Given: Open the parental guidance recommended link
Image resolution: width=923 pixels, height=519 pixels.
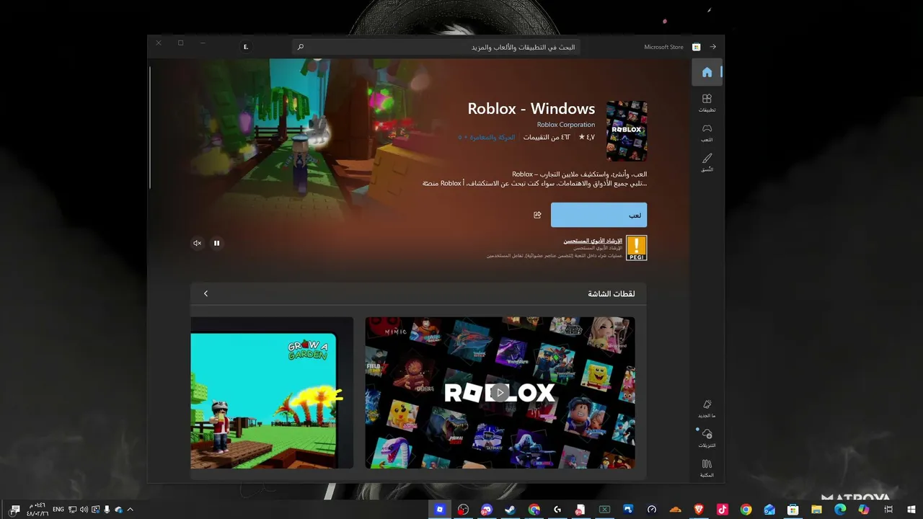Looking at the screenshot, I should 593,241.
